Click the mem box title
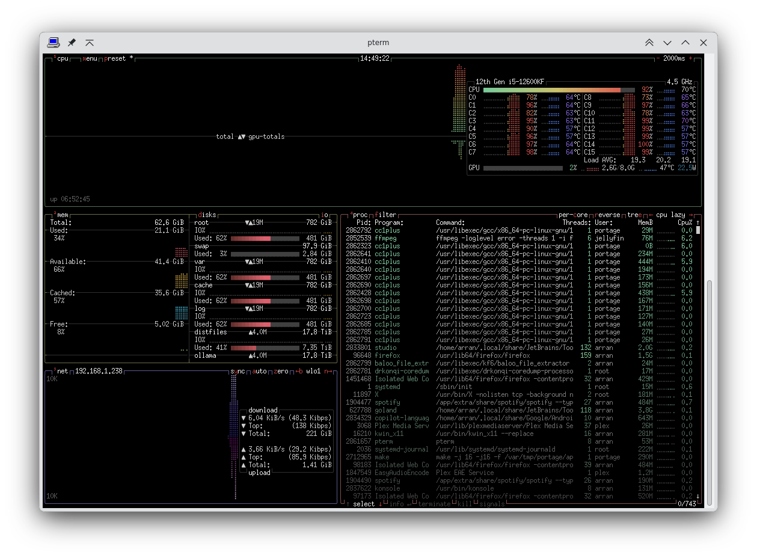This screenshot has width=757, height=558. 61,215
